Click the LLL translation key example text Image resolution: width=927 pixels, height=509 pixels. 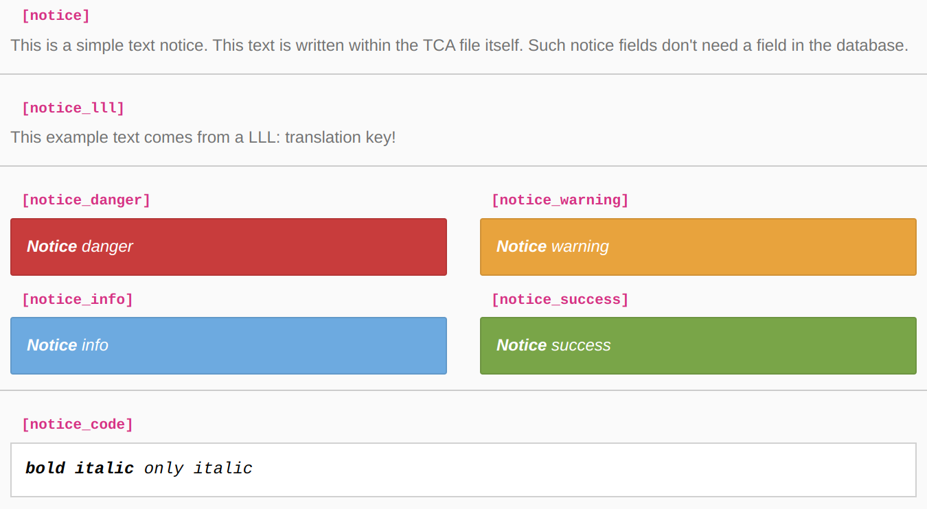tap(203, 137)
